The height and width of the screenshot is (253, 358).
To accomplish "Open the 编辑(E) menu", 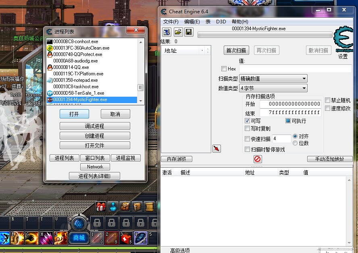I will [x=192, y=22].
